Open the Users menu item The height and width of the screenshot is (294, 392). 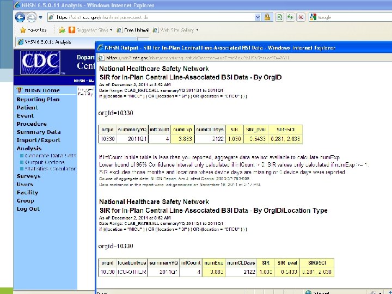pos(24,185)
